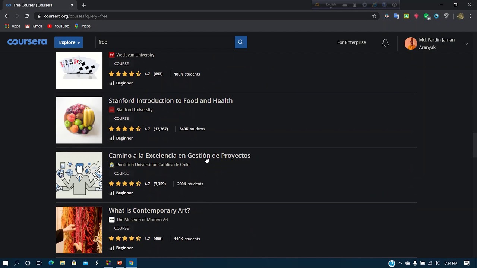Open File Explorer from taskbar
Screen dimensions: 477x268
tap(63, 263)
